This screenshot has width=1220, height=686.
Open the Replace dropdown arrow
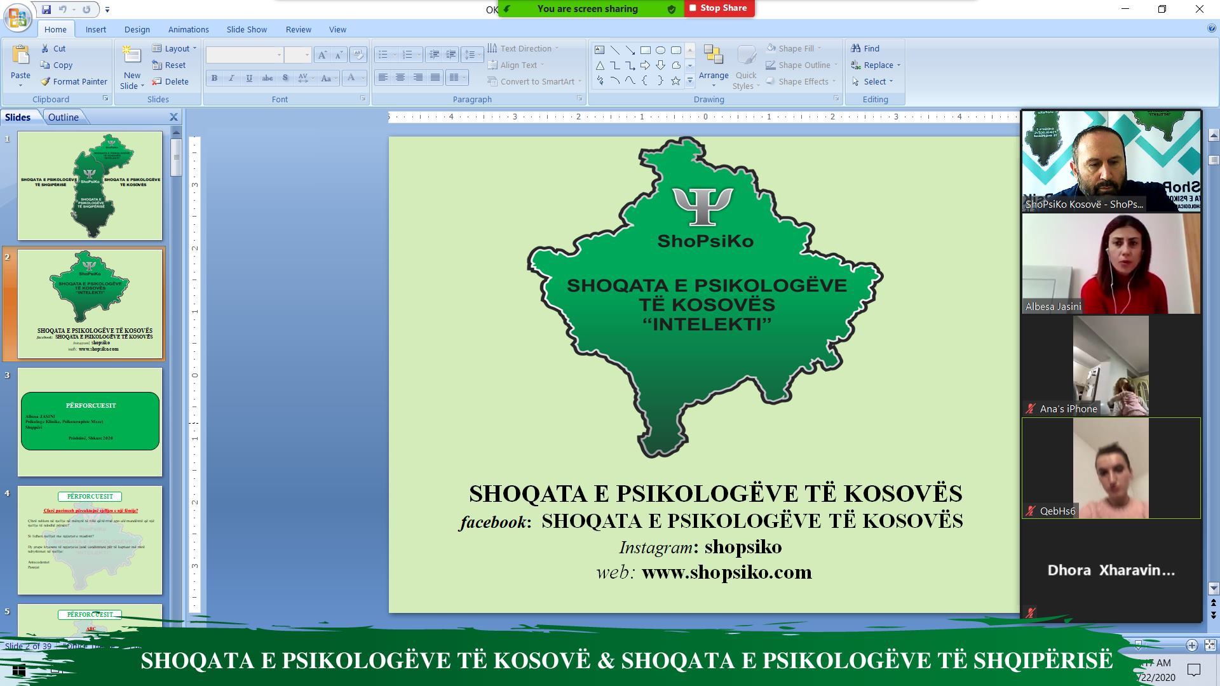pos(898,65)
